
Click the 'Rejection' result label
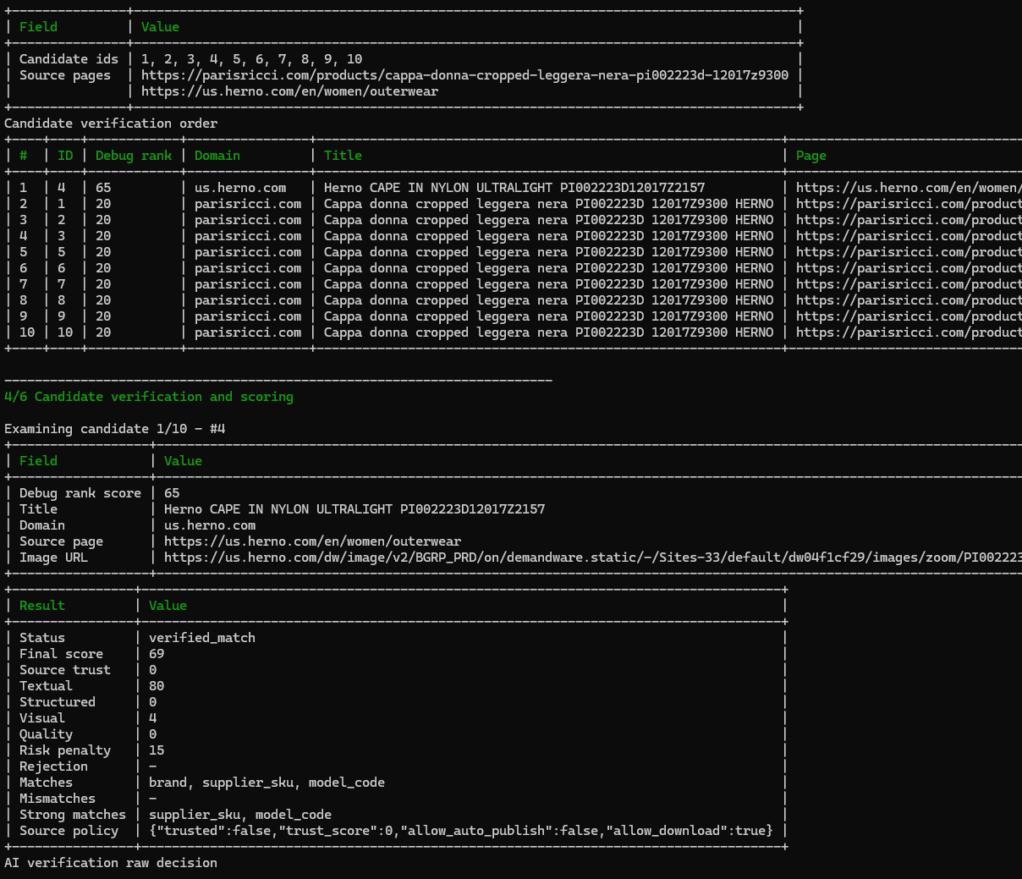[54, 766]
